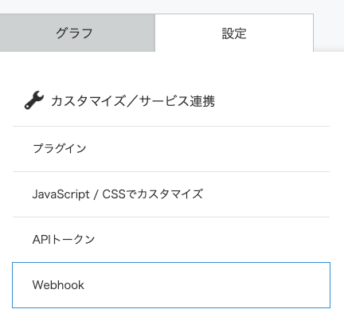Go to plugin settings via プラグイン

coord(171,149)
